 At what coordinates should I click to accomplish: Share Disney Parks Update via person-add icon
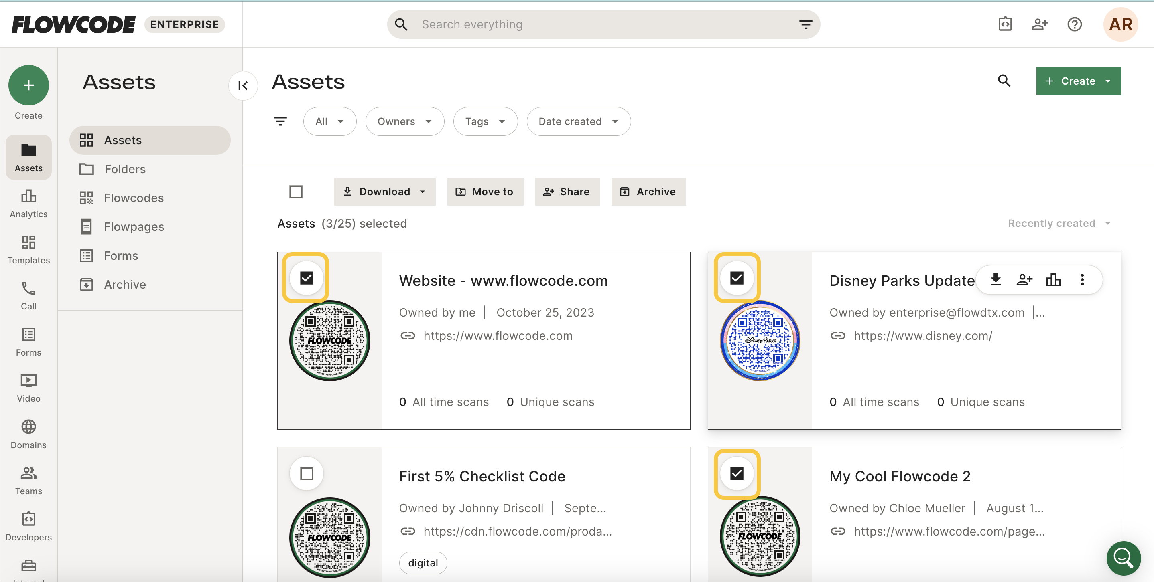click(1024, 280)
